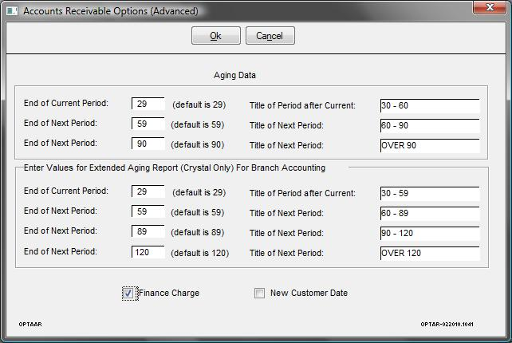The width and height of the screenshot is (512, 343).
Task: Click the Branch Accounting field containing 59
Action: pyautogui.click(x=148, y=211)
